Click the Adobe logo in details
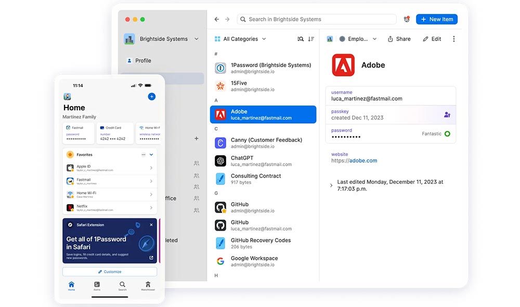The height and width of the screenshot is (307, 520). click(x=343, y=65)
